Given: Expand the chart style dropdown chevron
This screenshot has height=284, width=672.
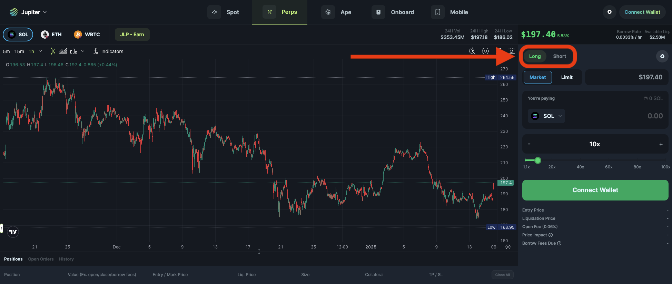Looking at the screenshot, I should click(83, 51).
